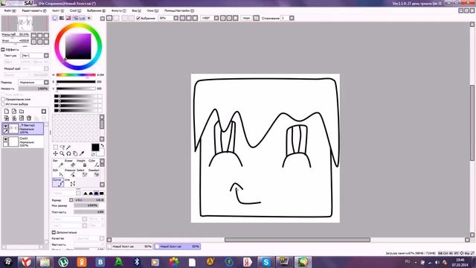Adjust the layer opacity slider
476x268 pixels.
point(33,89)
